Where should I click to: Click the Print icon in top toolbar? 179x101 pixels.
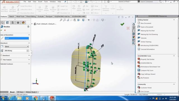pos(86,2)
